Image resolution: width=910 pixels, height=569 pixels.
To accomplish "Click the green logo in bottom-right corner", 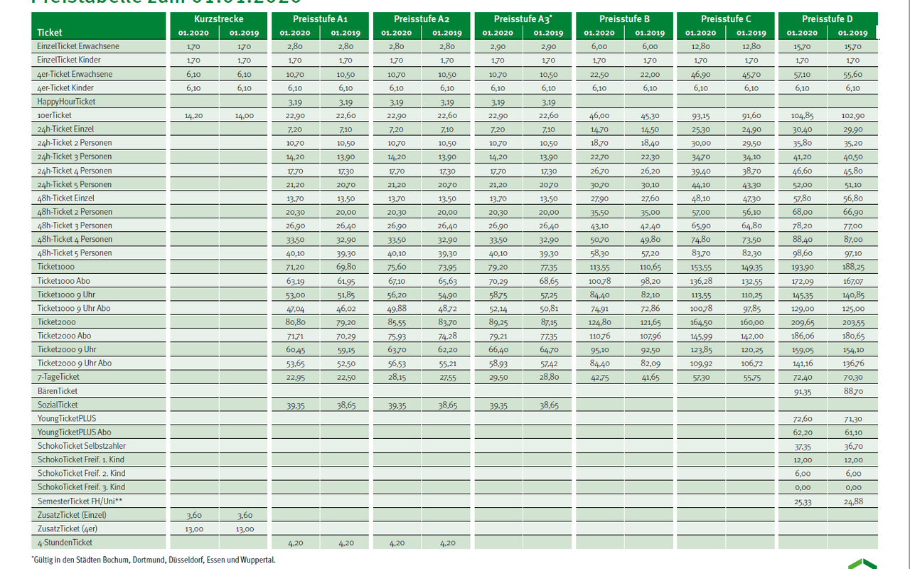I will (x=862, y=563).
